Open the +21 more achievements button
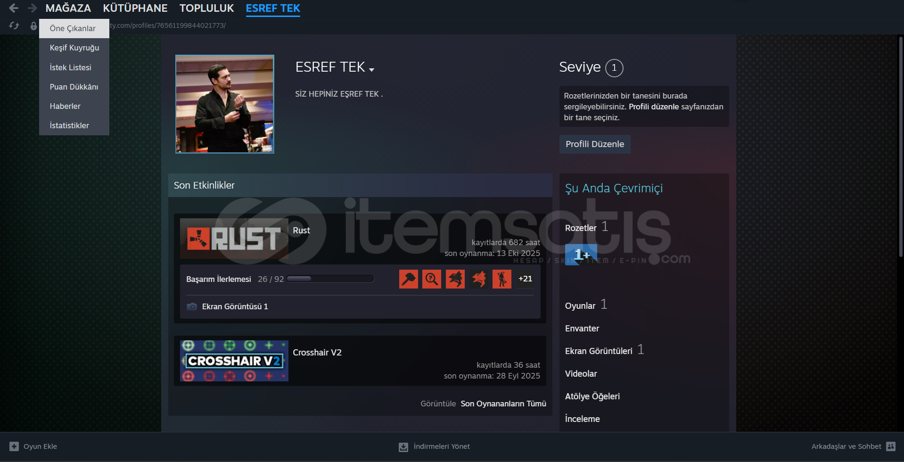 pyautogui.click(x=525, y=279)
